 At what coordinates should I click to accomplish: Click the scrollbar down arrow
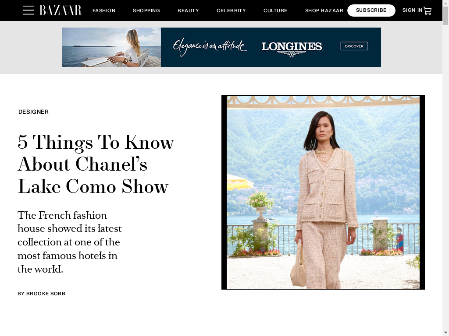point(445,333)
